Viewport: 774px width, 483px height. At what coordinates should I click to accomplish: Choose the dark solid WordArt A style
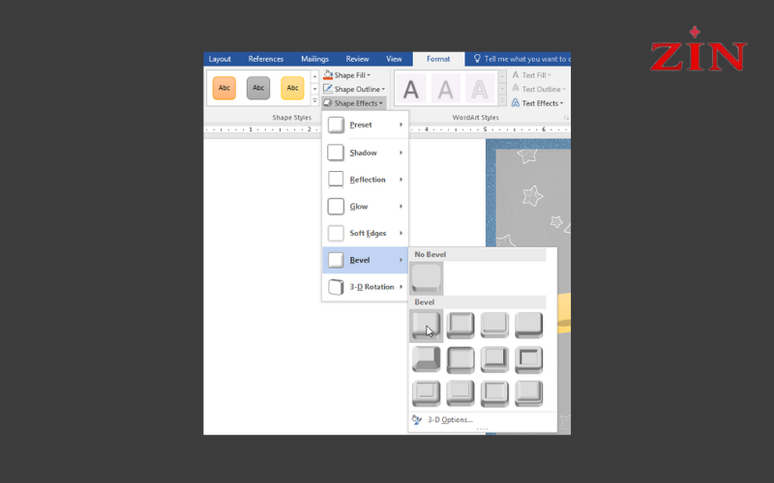(411, 89)
